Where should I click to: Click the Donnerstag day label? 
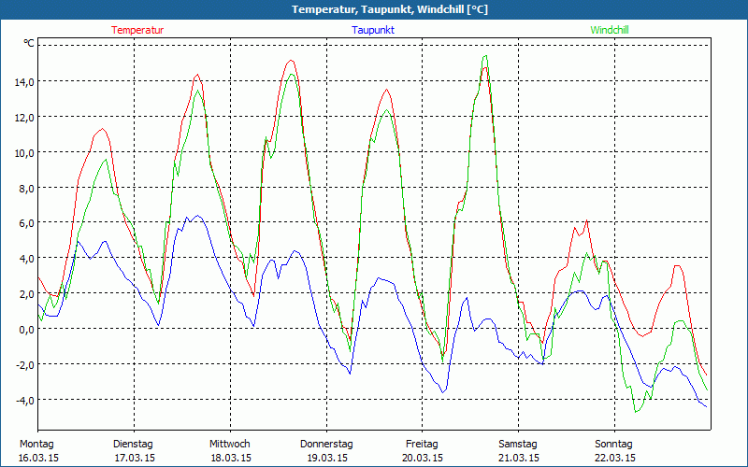pos(326,445)
